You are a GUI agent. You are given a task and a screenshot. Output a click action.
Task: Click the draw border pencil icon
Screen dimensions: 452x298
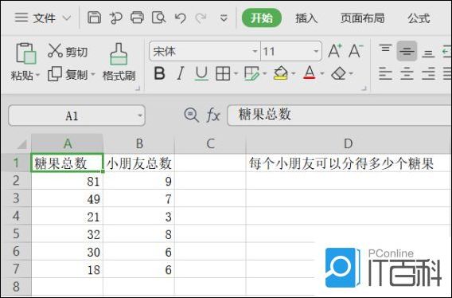(x=251, y=73)
